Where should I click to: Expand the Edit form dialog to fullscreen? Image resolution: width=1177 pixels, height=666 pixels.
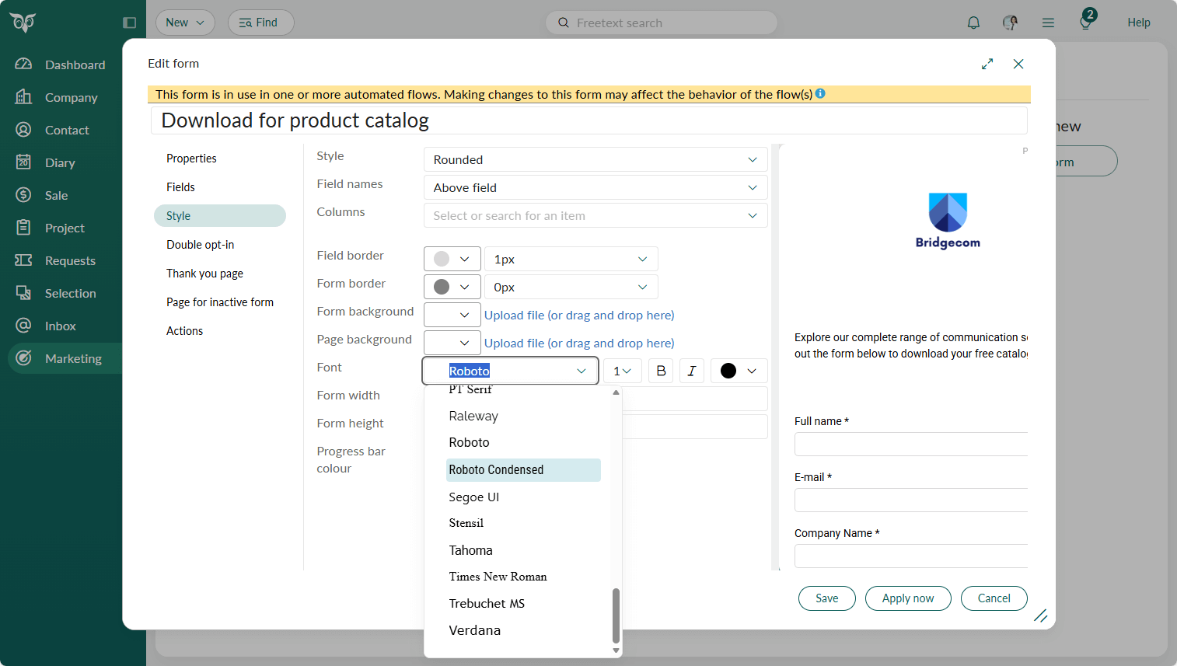point(987,64)
